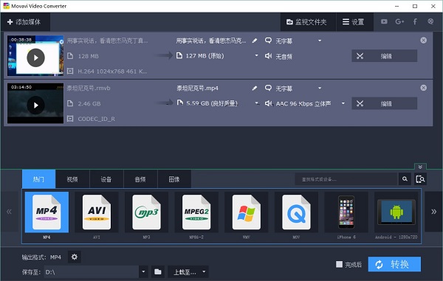Select the MPEG-2 format icon

(196, 212)
